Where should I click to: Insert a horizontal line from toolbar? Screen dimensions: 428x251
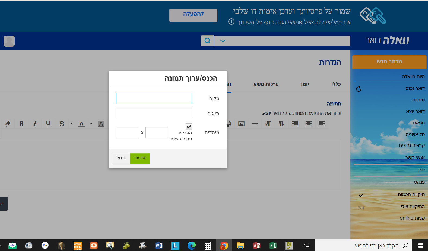point(255,124)
